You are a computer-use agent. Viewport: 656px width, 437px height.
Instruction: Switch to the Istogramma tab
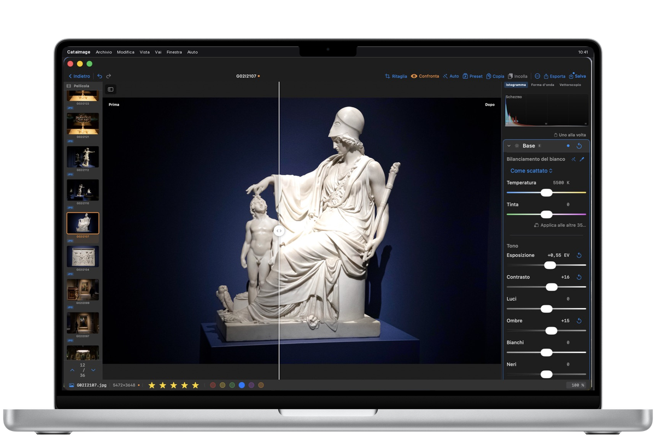516,85
